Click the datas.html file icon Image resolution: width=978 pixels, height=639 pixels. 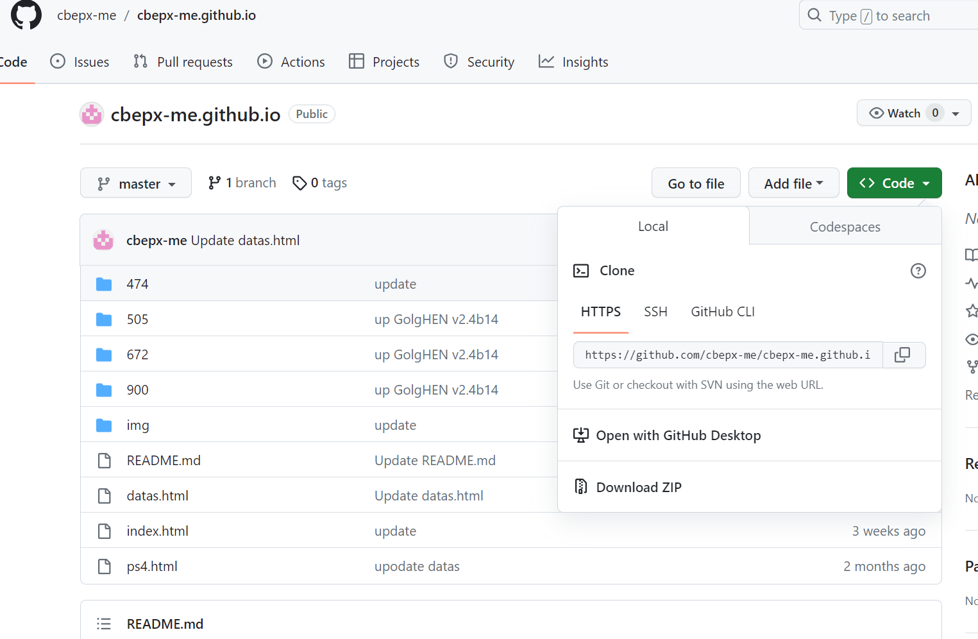coord(104,496)
